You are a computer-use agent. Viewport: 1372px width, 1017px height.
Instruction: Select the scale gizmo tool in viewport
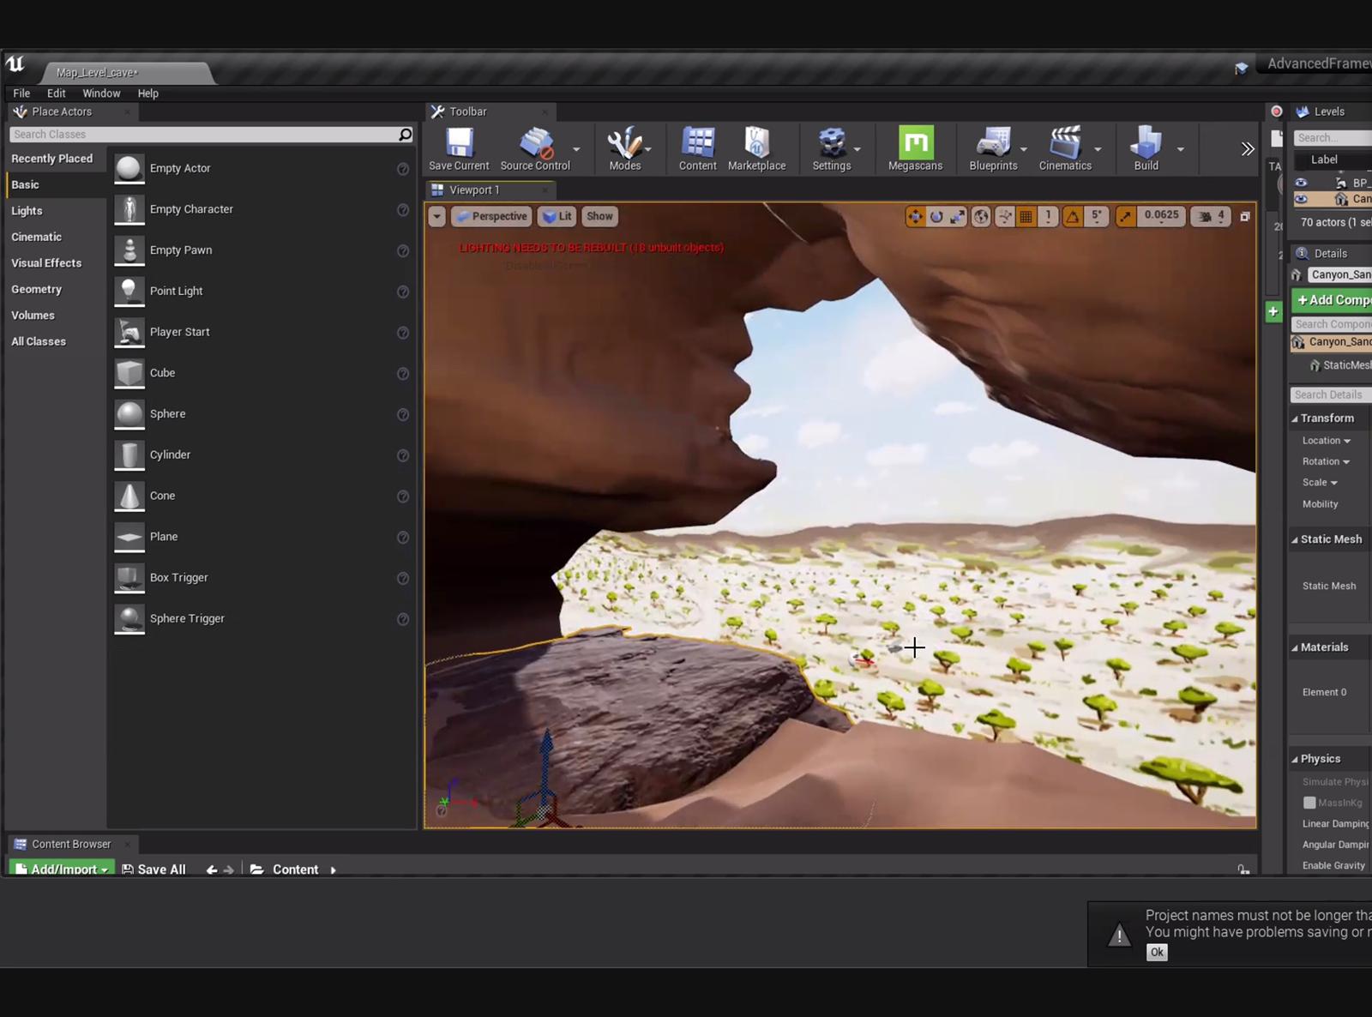pos(957,217)
